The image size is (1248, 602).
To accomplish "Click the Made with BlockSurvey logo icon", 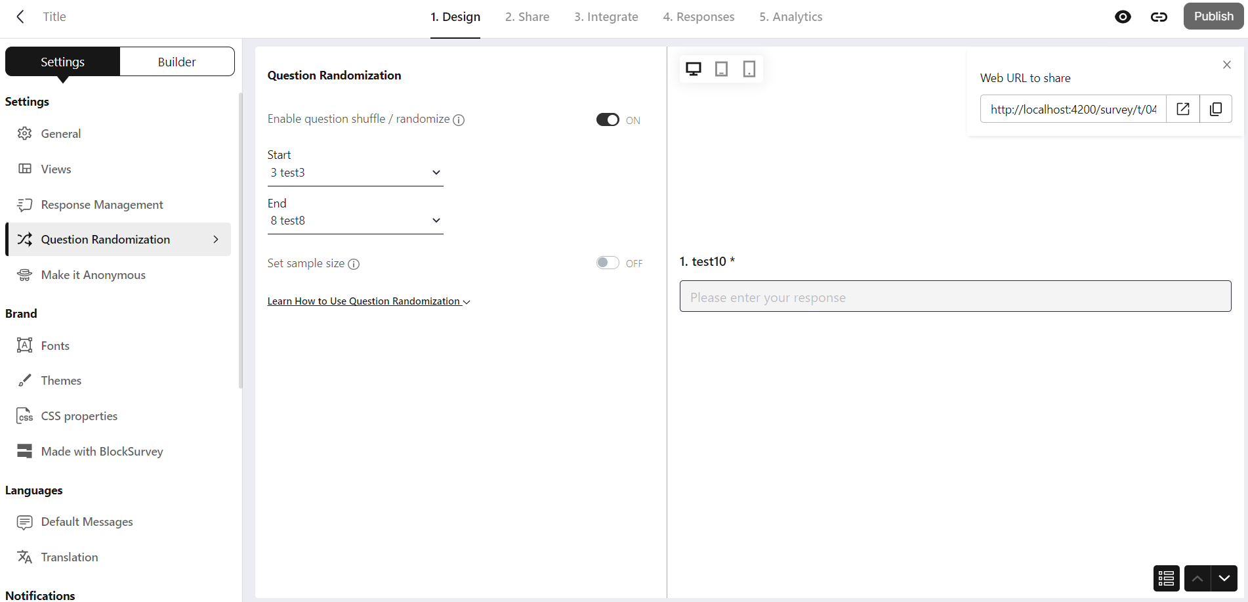I will [25, 451].
